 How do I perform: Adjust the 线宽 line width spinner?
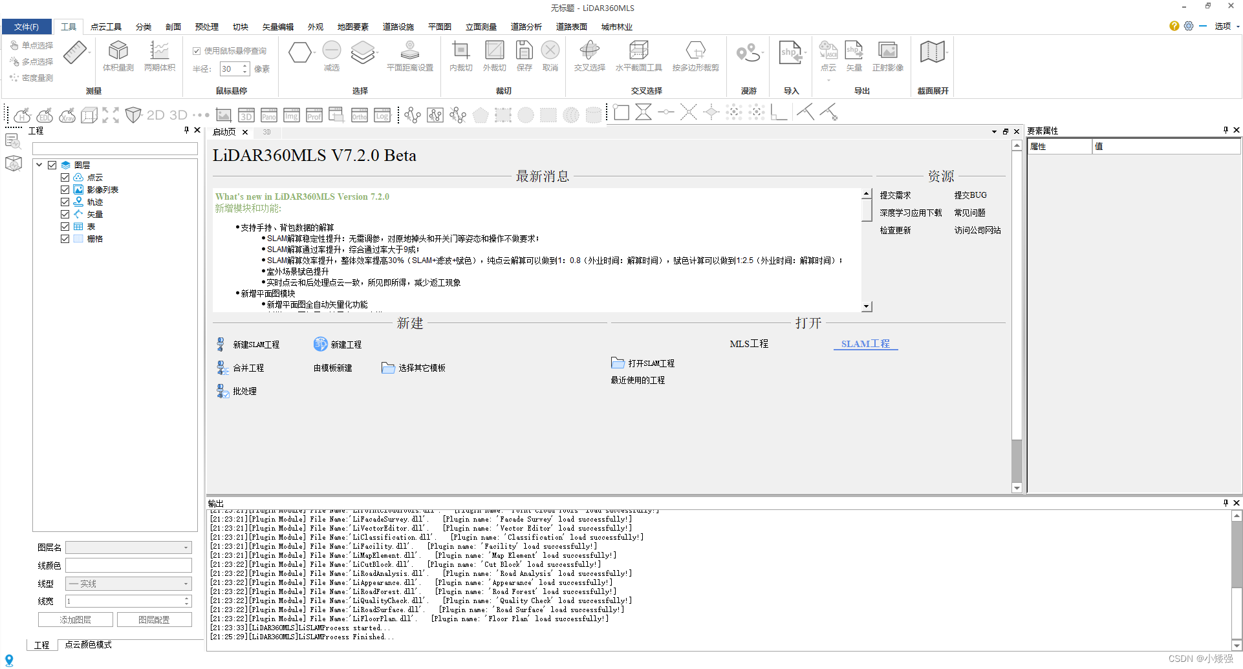pyautogui.click(x=187, y=601)
